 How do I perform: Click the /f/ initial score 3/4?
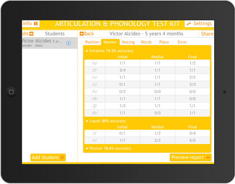tap(122, 70)
